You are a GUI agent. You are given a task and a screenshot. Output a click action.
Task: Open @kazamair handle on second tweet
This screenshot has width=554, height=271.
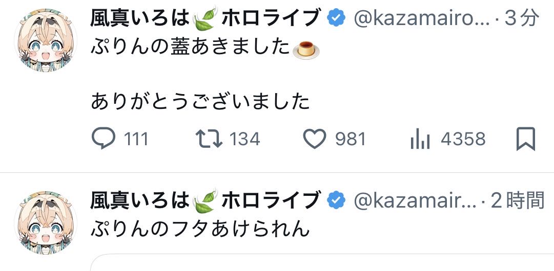415,200
